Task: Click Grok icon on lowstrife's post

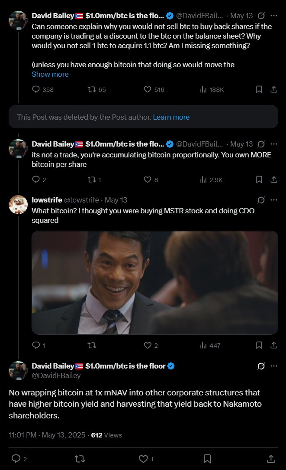Action: click(x=261, y=200)
